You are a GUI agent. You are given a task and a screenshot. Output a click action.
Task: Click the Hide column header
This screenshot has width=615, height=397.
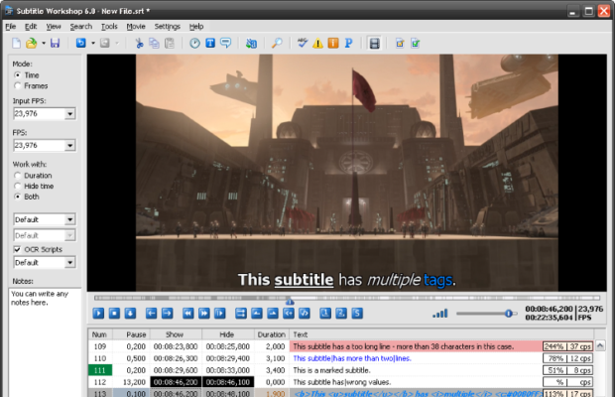228,334
